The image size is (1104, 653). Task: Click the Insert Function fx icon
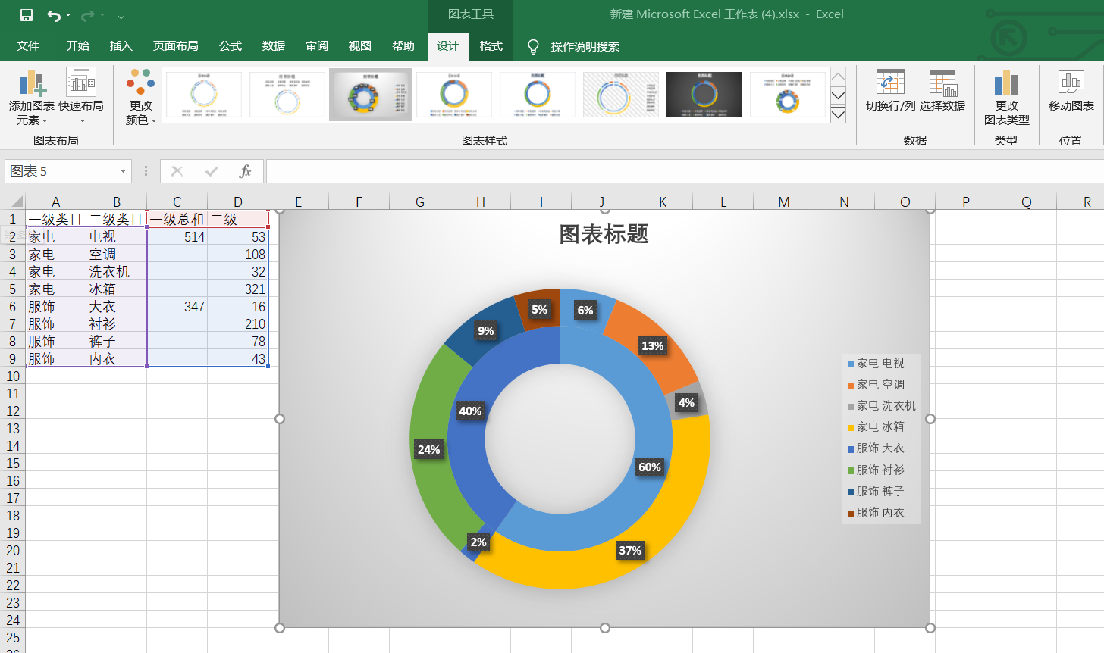[245, 171]
